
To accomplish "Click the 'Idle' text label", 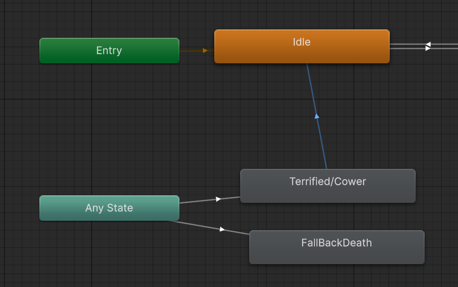I will pos(302,42).
